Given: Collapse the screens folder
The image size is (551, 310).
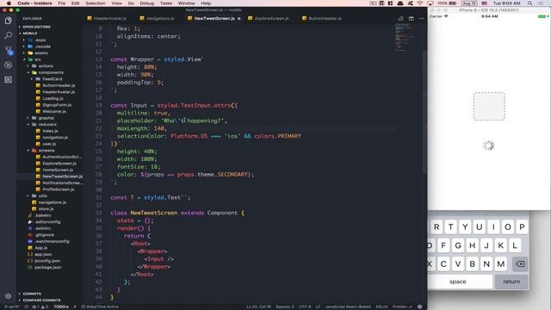Looking at the screenshot, I should pos(46,150).
